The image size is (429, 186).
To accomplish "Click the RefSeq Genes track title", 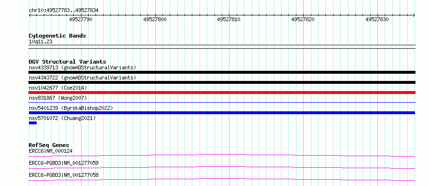I will 49,145.
